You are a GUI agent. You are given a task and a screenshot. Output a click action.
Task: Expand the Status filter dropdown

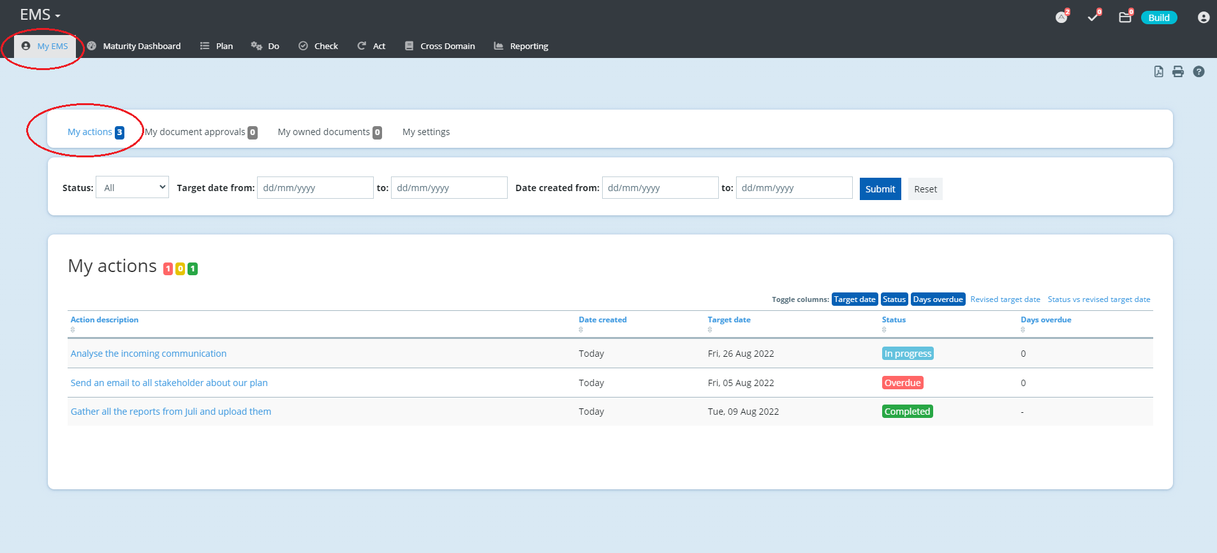click(132, 187)
